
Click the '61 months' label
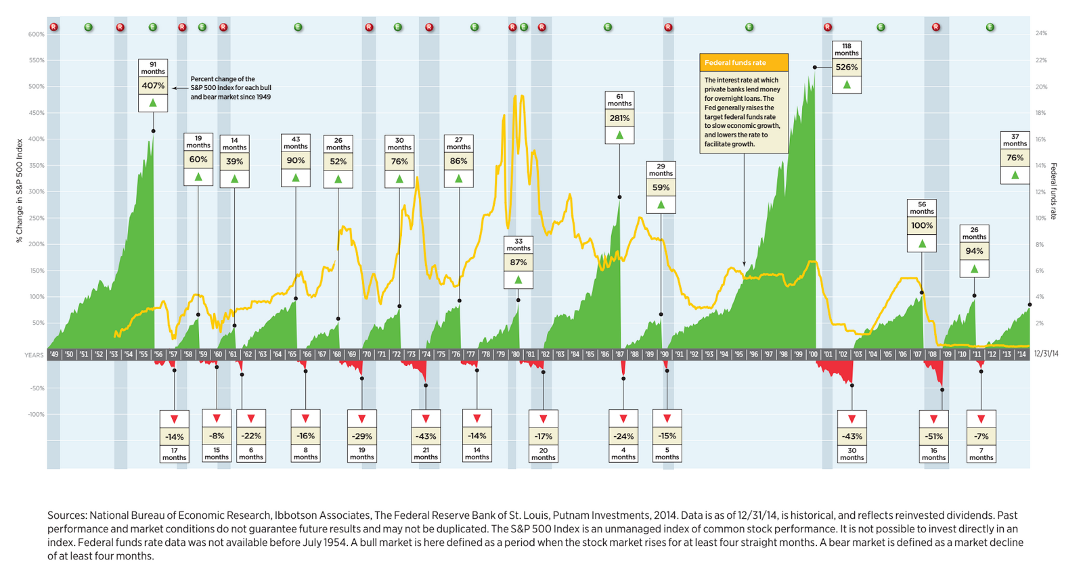[619, 100]
